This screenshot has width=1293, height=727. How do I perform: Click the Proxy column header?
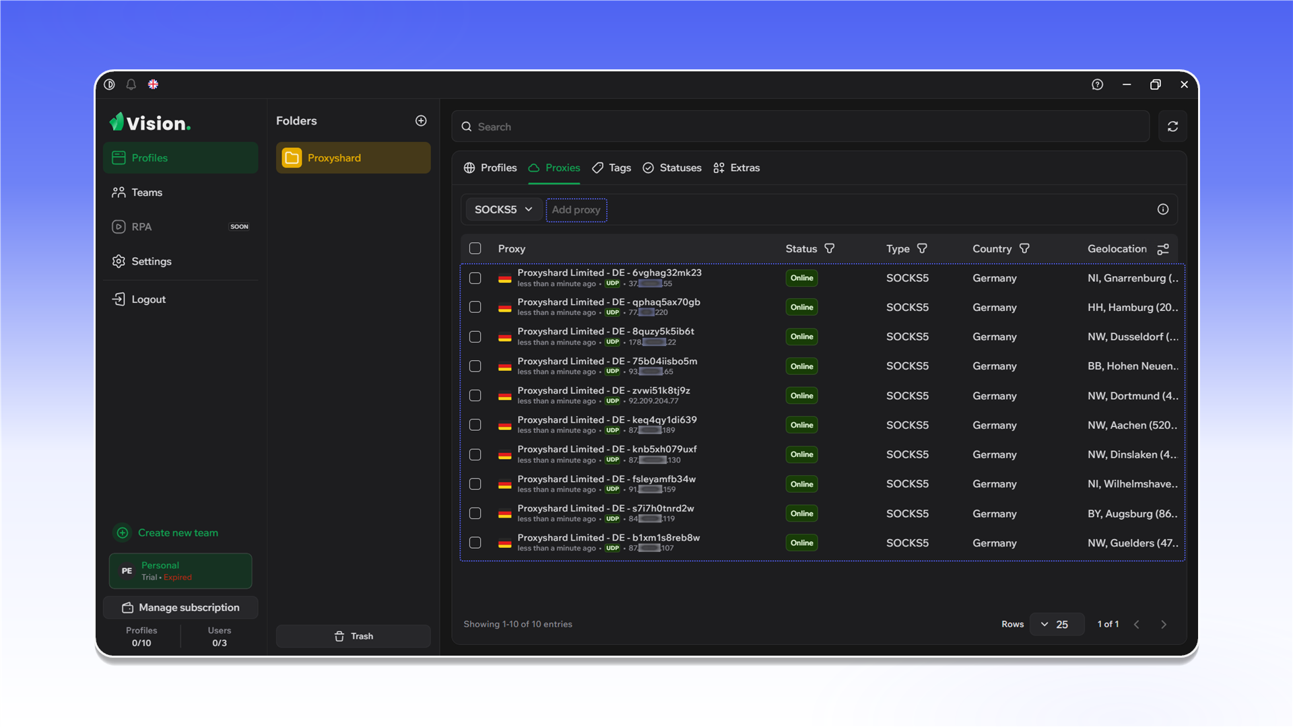point(512,248)
